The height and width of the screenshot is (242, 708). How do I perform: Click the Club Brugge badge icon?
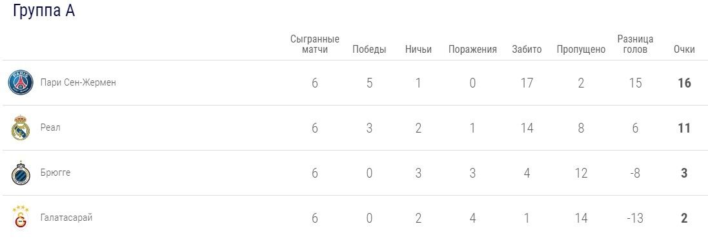point(20,173)
